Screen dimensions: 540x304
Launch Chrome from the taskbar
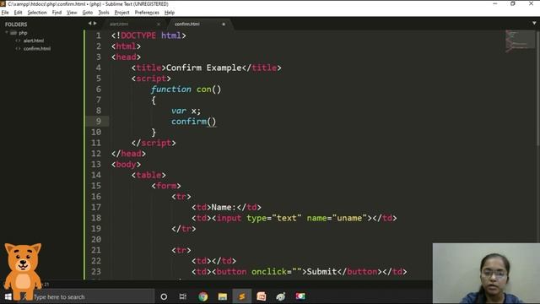[x=202, y=296]
